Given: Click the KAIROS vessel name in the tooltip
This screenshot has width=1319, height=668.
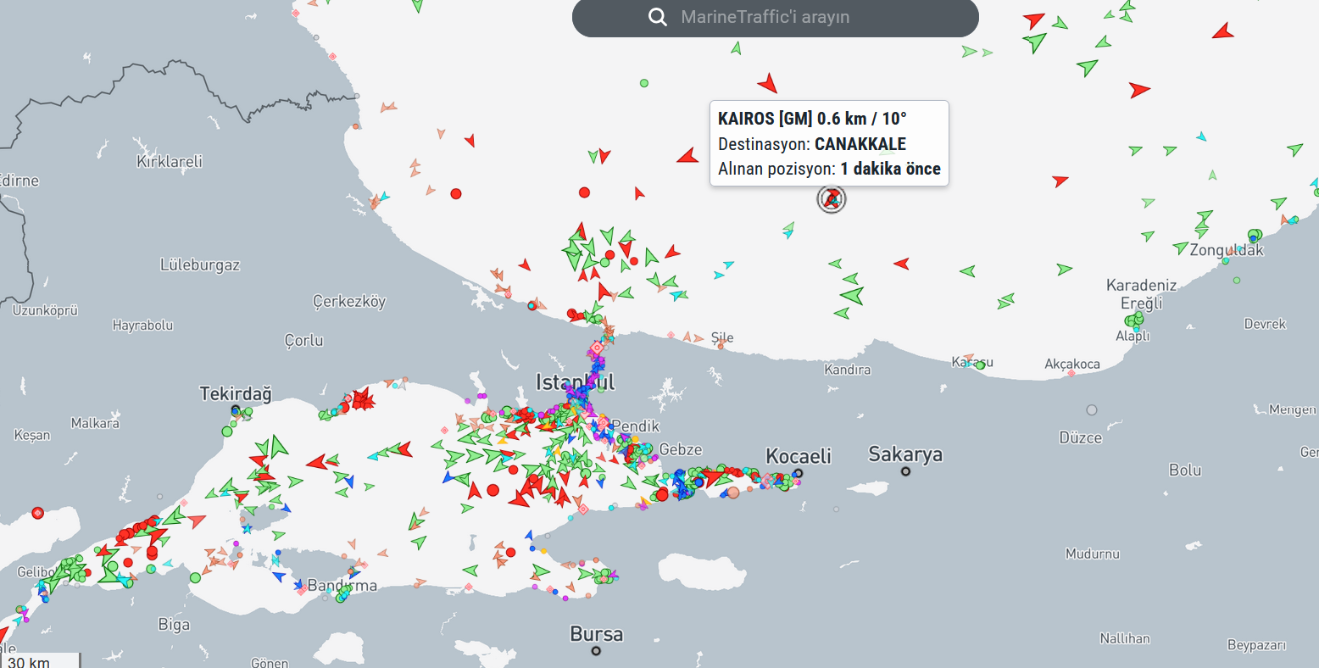Looking at the screenshot, I should click(746, 119).
